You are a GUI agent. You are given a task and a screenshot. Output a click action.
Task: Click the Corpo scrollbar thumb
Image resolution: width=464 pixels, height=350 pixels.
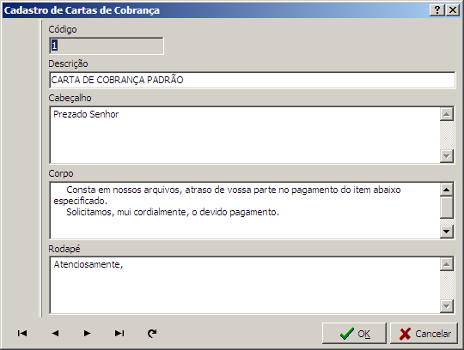click(447, 208)
